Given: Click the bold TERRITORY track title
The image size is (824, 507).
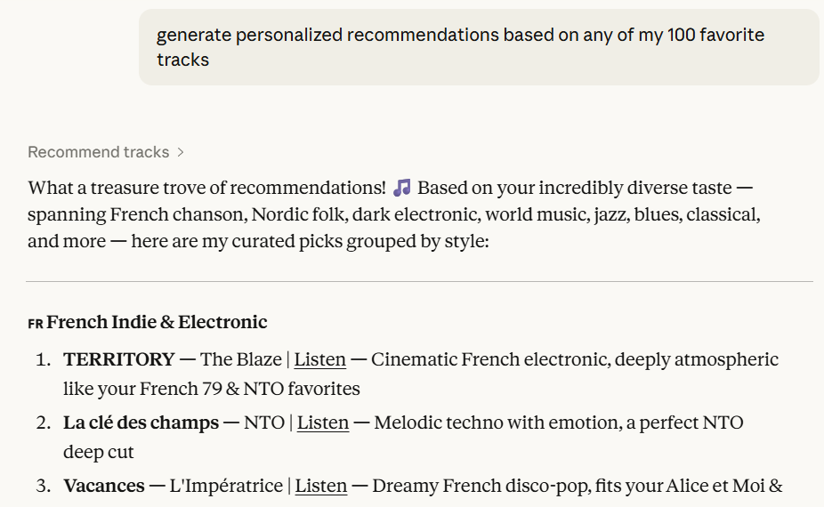Looking at the screenshot, I should tap(118, 359).
